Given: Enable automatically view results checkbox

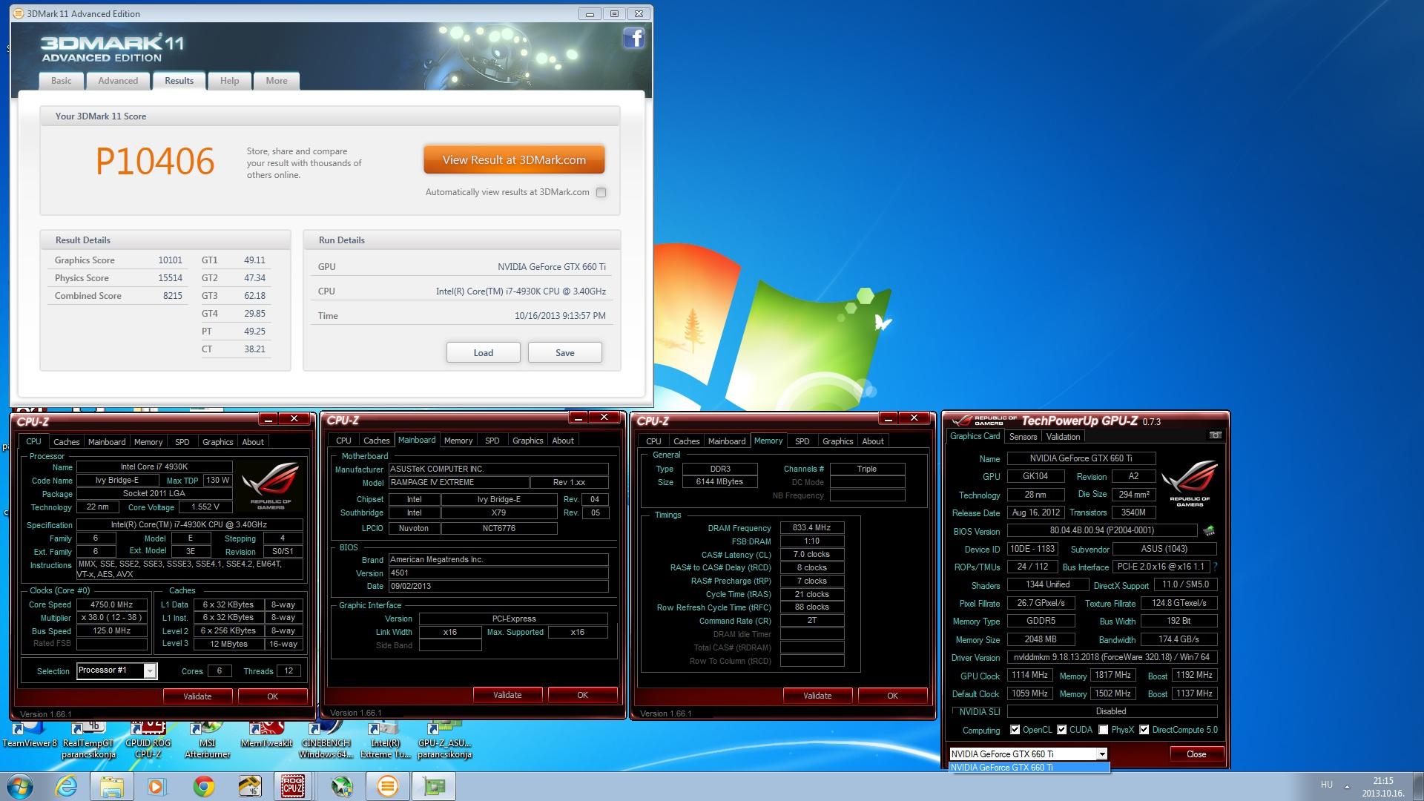Looking at the screenshot, I should coord(601,192).
